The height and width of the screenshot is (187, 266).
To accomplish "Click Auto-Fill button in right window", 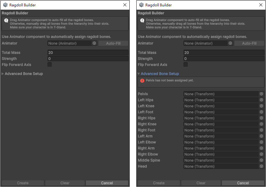I will pyautogui.click(x=249, y=43).
